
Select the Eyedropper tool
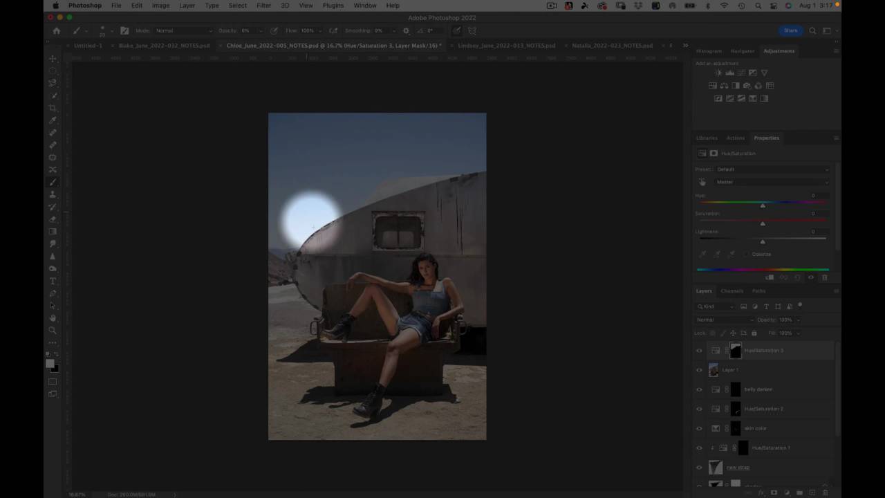click(x=53, y=120)
